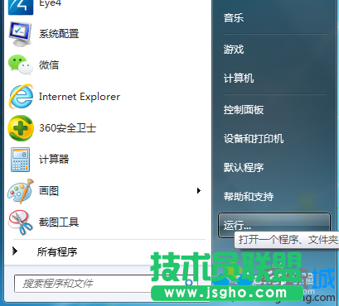
Task: Open 计算机 from the right pane
Action: click(x=239, y=79)
